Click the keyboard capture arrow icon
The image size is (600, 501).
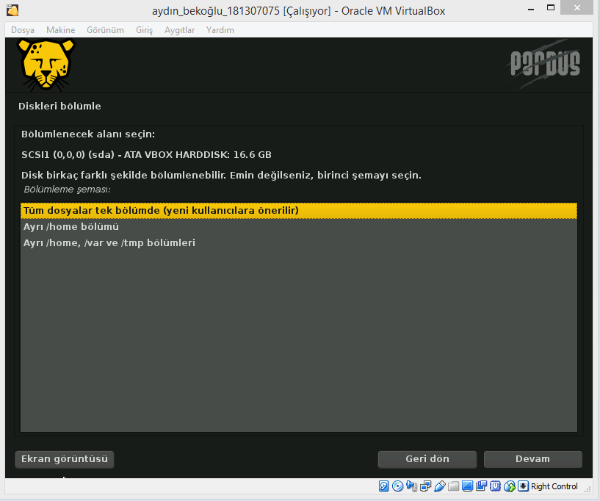point(523,486)
